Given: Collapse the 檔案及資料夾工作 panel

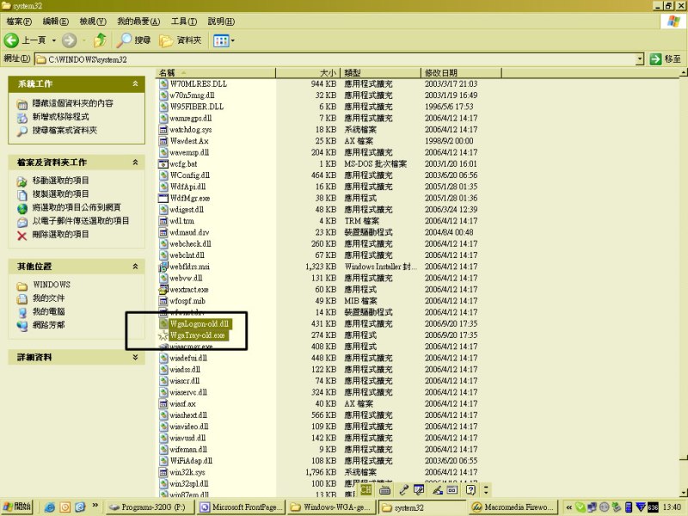Looking at the screenshot, I should click(135, 163).
